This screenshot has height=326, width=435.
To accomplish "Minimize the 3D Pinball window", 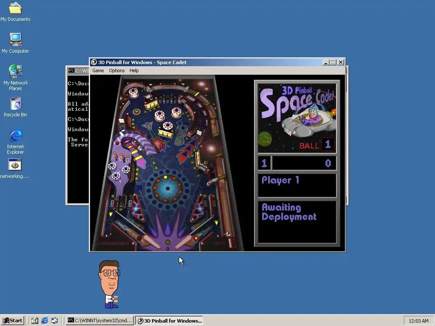I will point(326,62).
